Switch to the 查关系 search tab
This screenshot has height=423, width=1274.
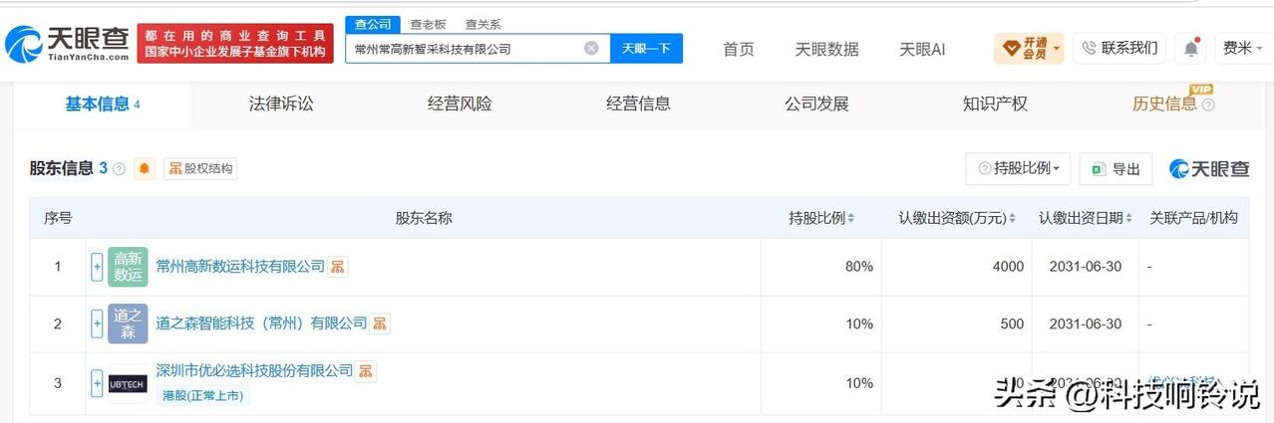point(482,24)
